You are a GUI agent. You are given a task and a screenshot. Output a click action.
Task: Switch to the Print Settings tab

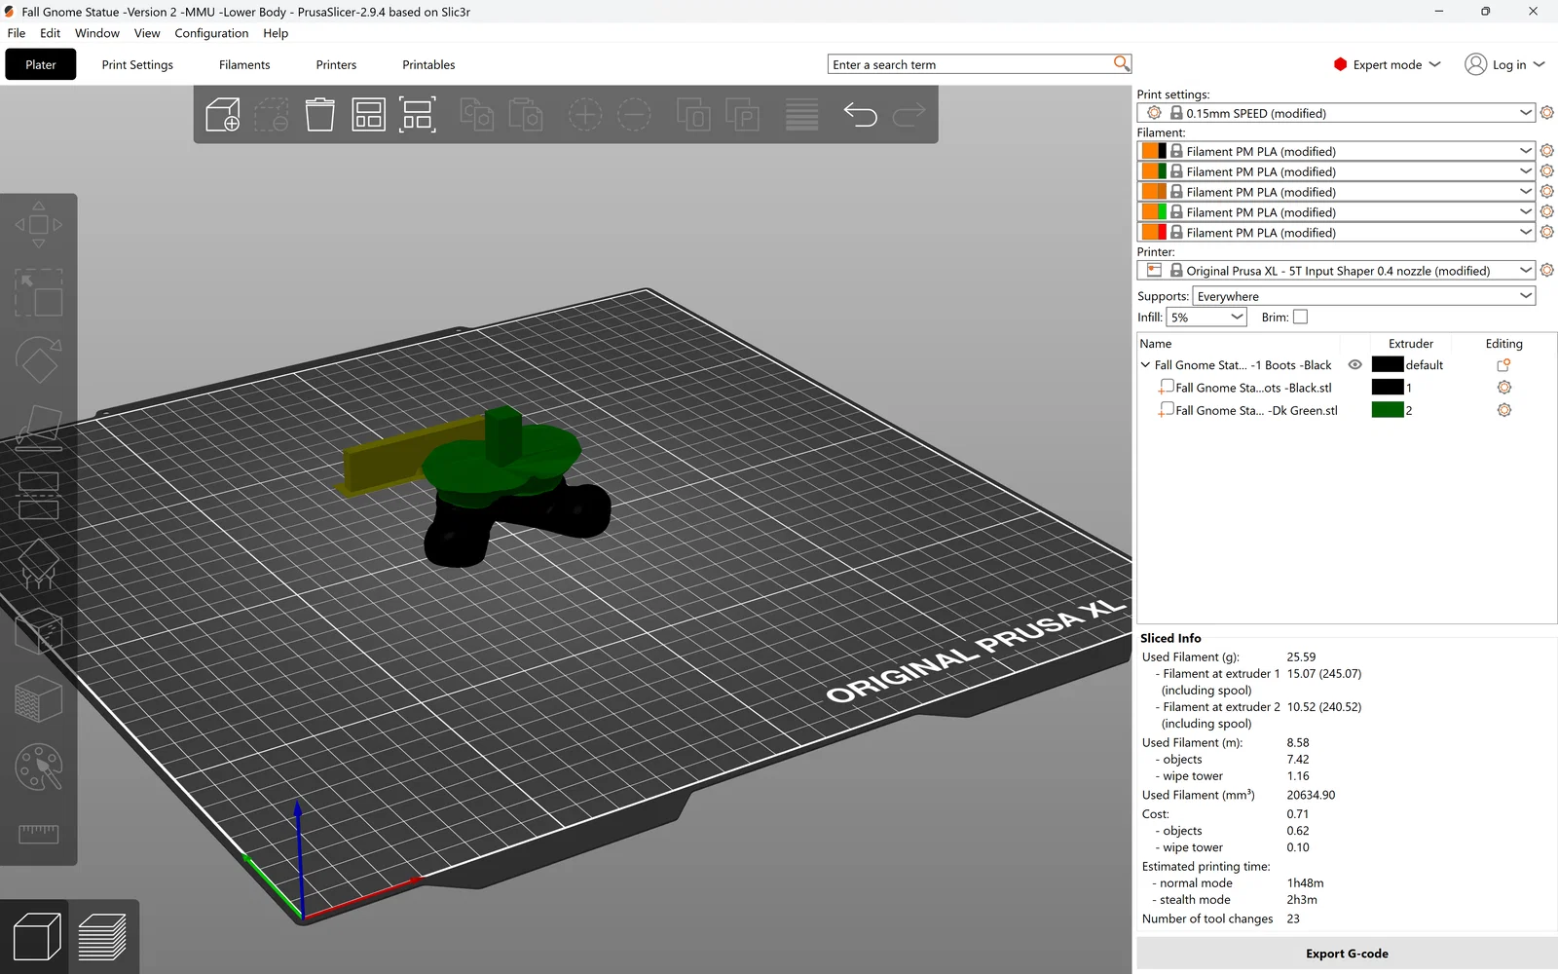(137, 64)
